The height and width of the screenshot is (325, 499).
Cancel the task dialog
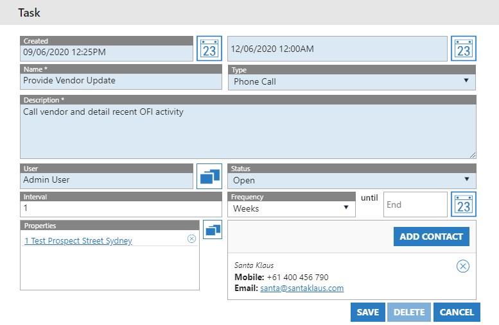[457, 312]
